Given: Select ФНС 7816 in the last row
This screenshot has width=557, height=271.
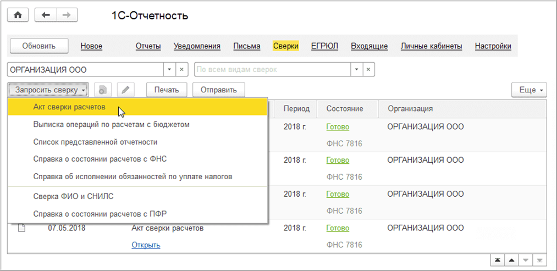Looking at the screenshot, I should coord(344,245).
